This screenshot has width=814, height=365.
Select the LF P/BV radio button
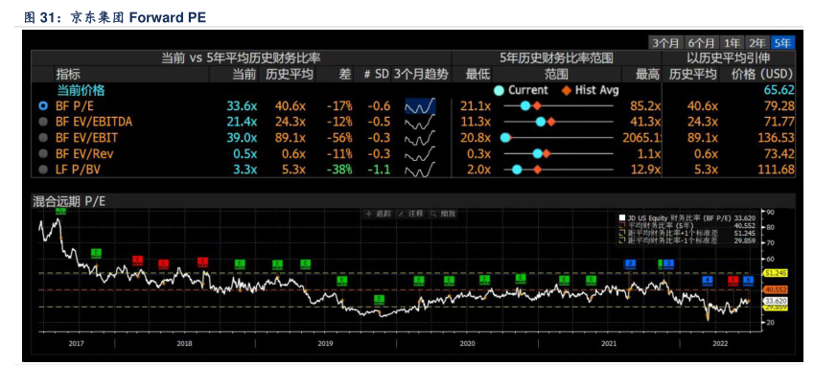click(43, 170)
